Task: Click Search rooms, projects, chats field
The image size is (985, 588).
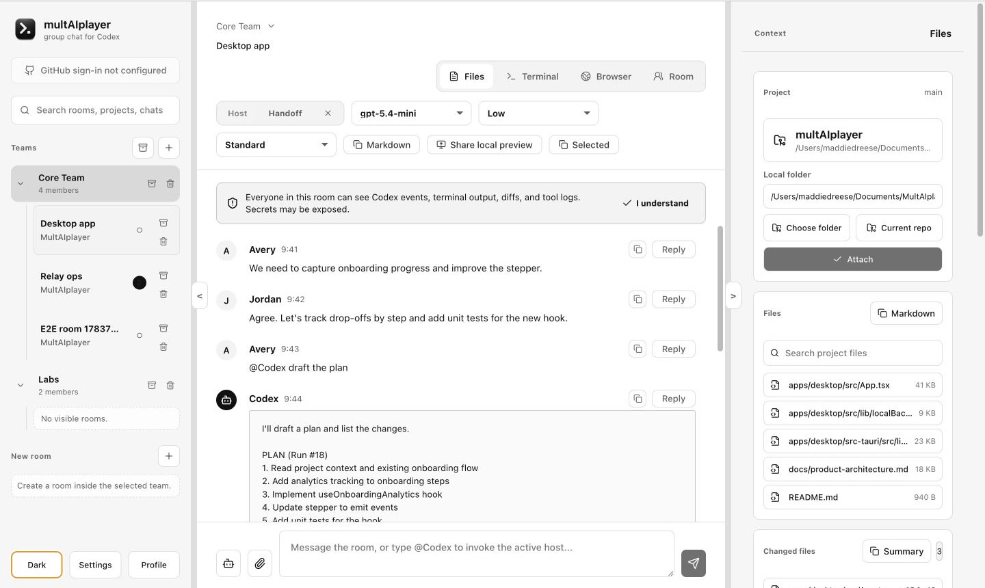Action: click(x=95, y=110)
